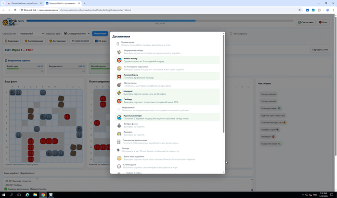337x198 pixels.
Task: Click the Комбо-мастер achievement target icon
Action: [119, 60]
